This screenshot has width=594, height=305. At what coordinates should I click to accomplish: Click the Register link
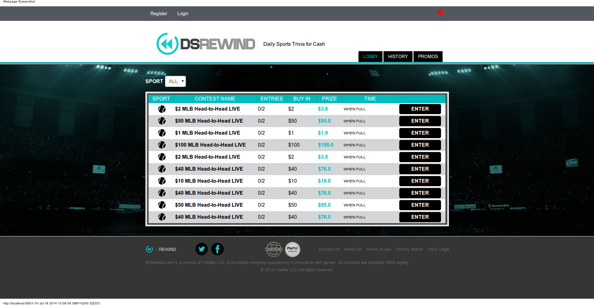(159, 14)
